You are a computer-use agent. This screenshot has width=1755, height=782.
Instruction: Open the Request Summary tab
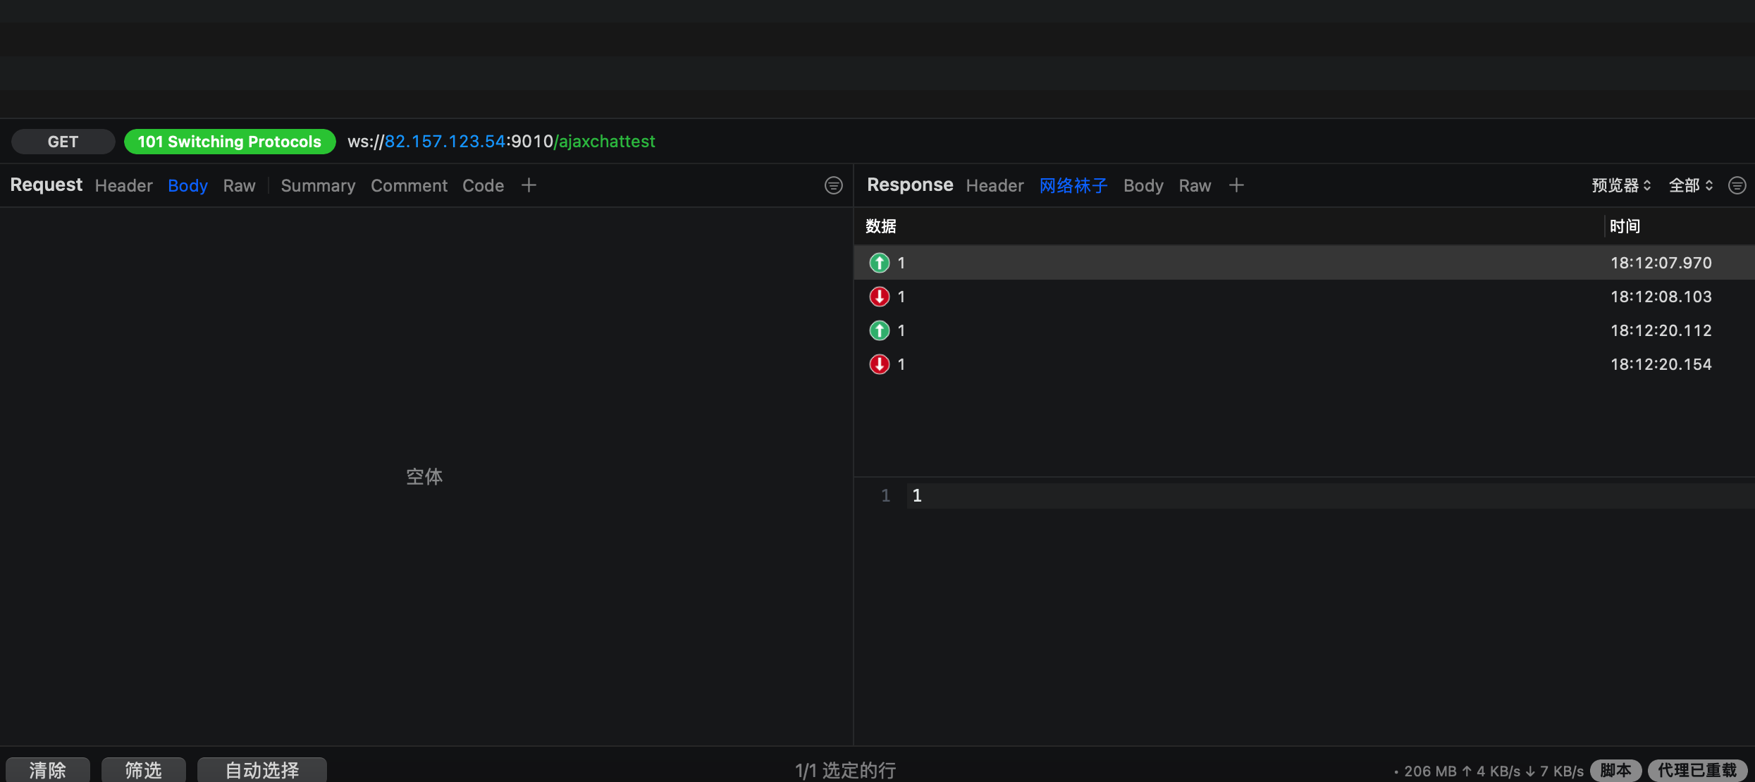(x=317, y=185)
